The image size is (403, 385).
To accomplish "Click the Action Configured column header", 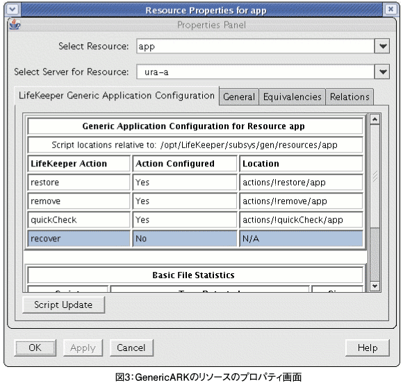I will 185,164.
